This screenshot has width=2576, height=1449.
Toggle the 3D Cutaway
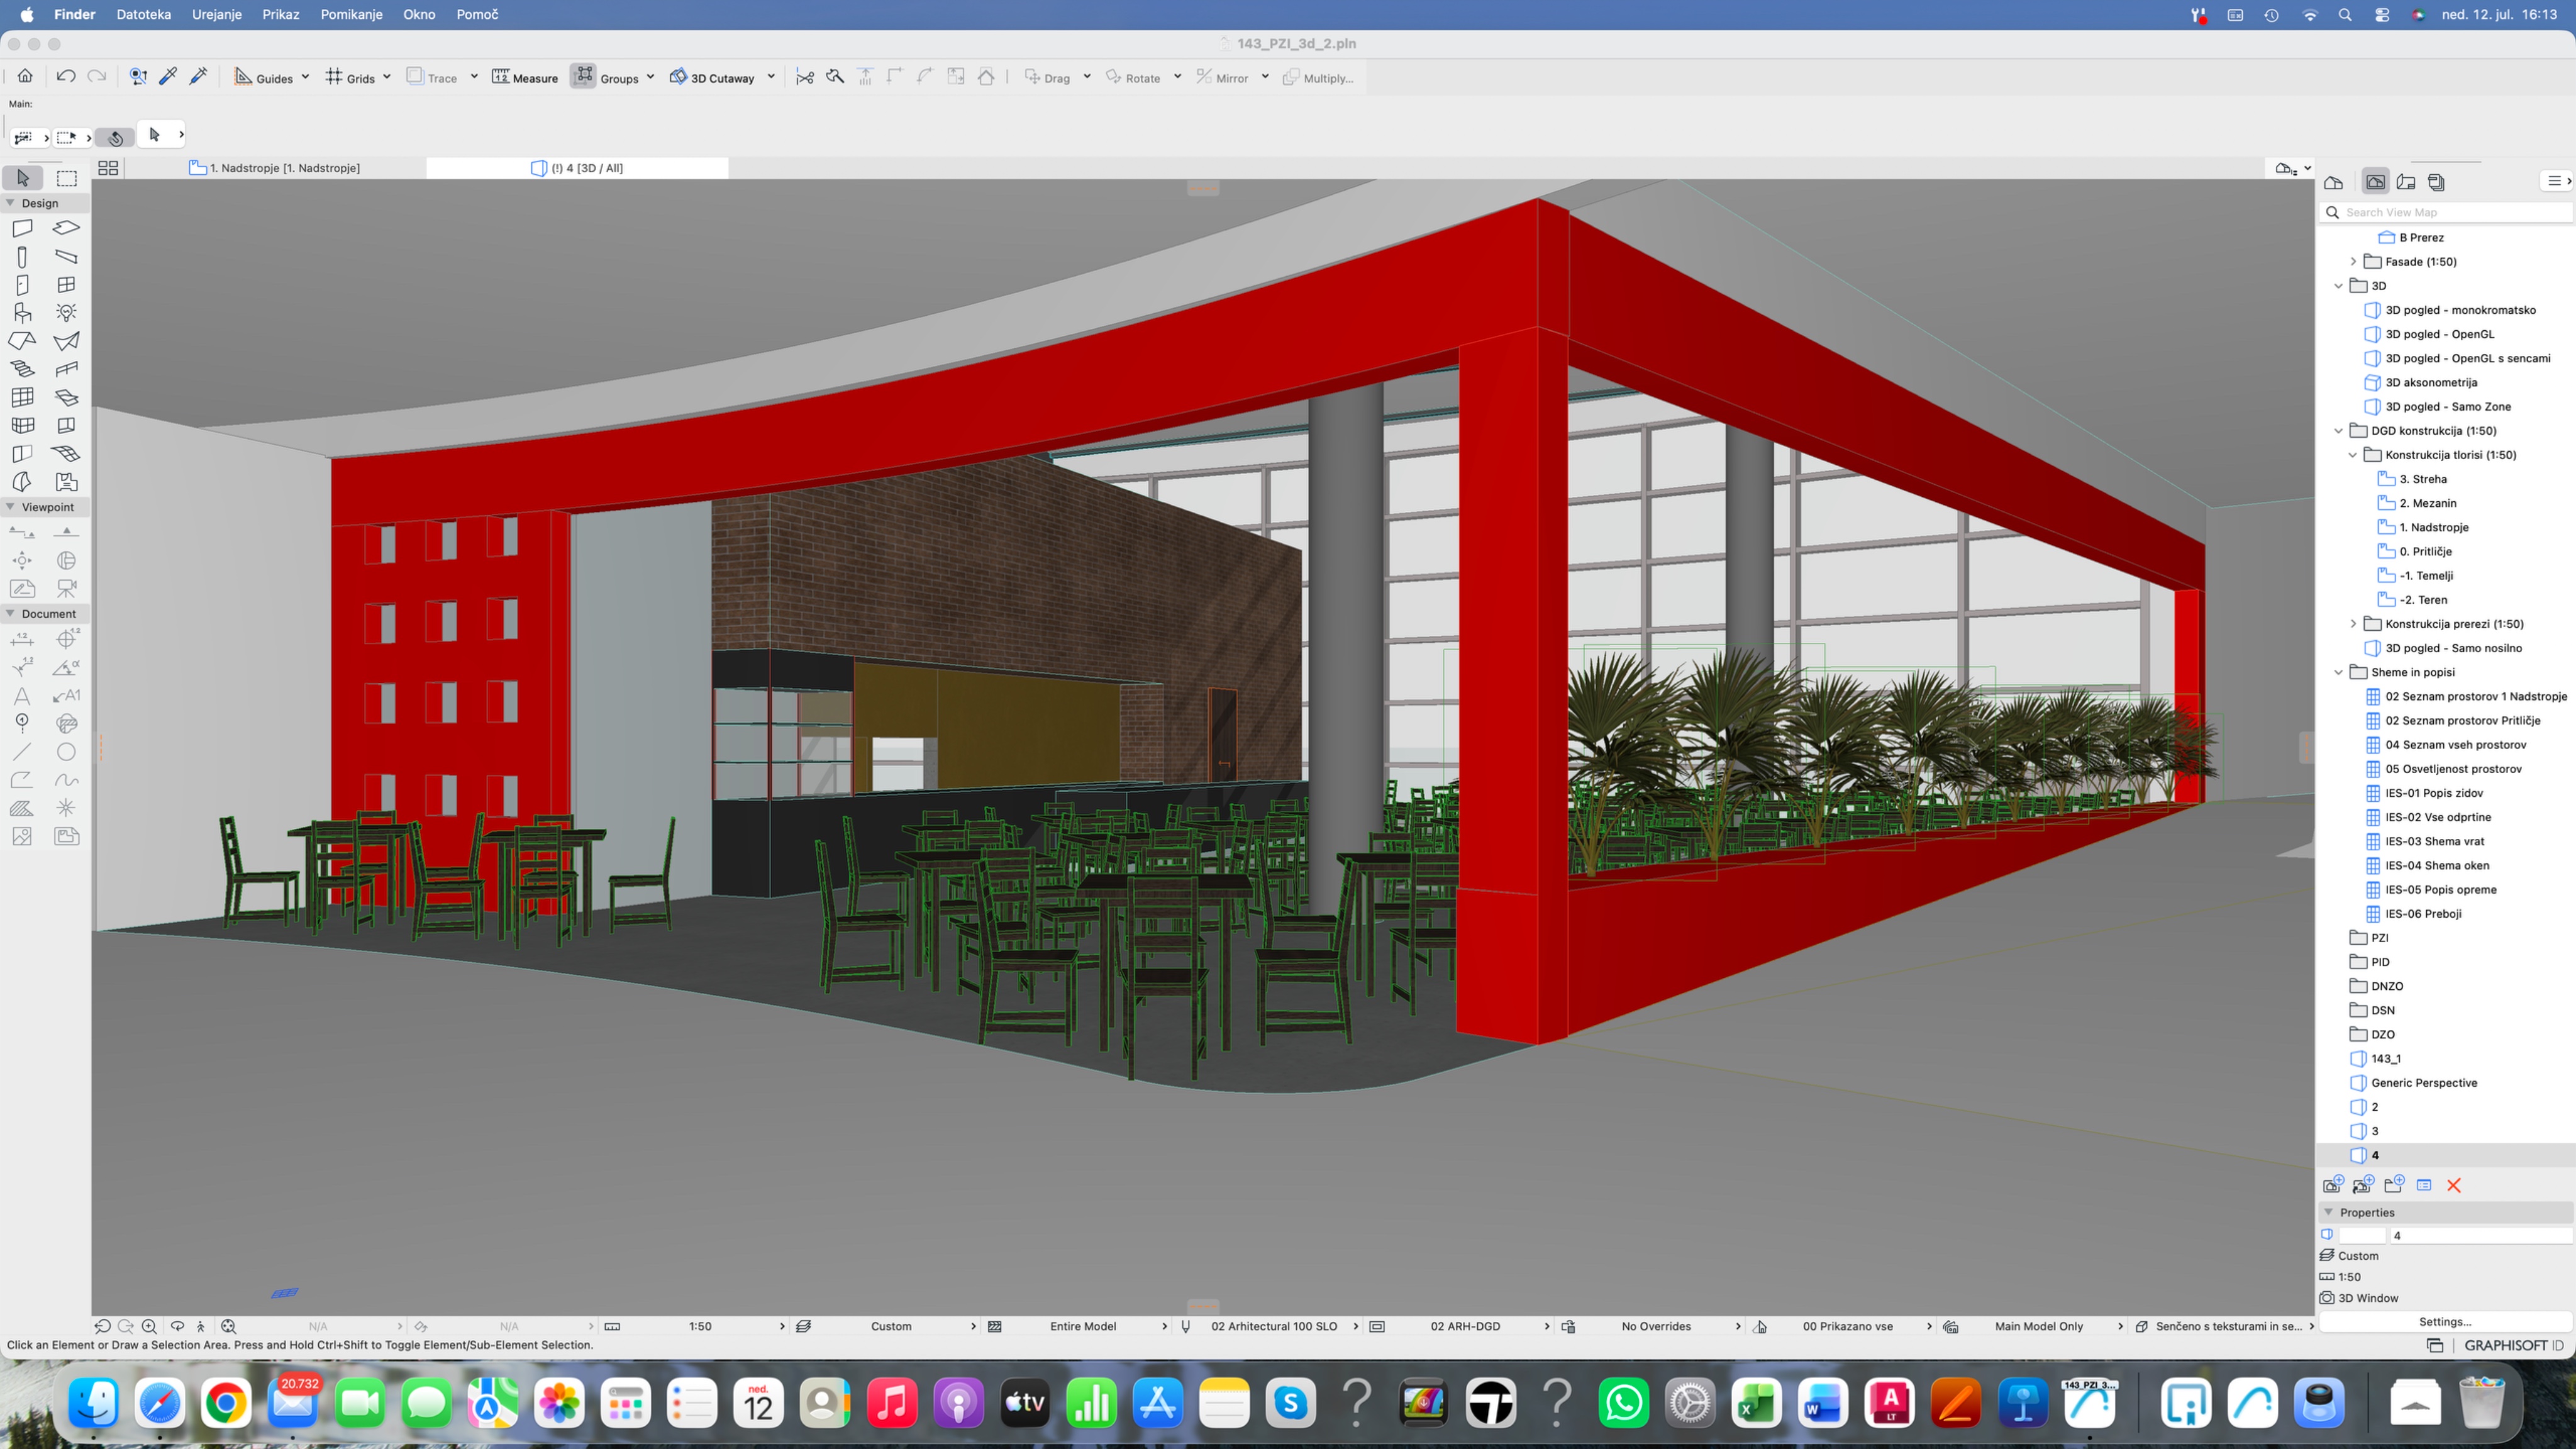(712, 77)
